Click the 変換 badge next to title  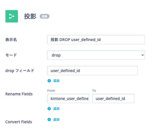click(45, 16)
